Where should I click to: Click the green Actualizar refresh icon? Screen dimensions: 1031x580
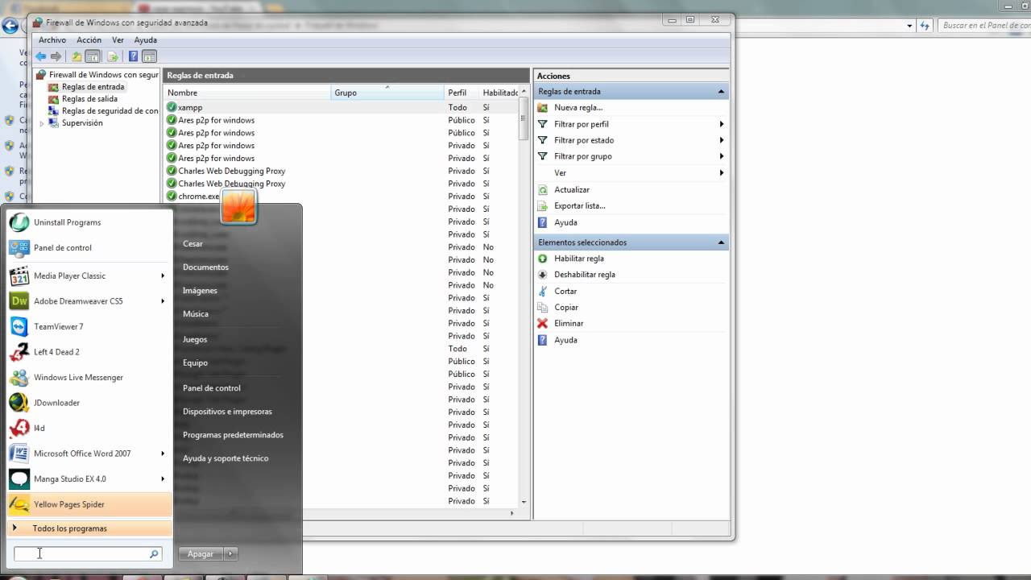543,189
